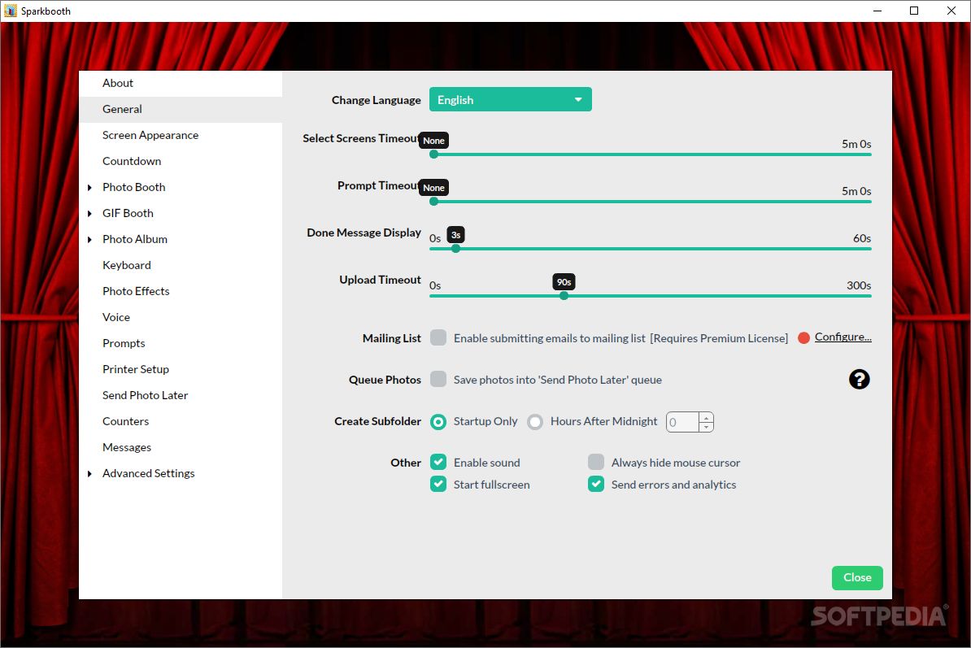The image size is (971, 648).
Task: Open the About section
Action: [181, 83]
